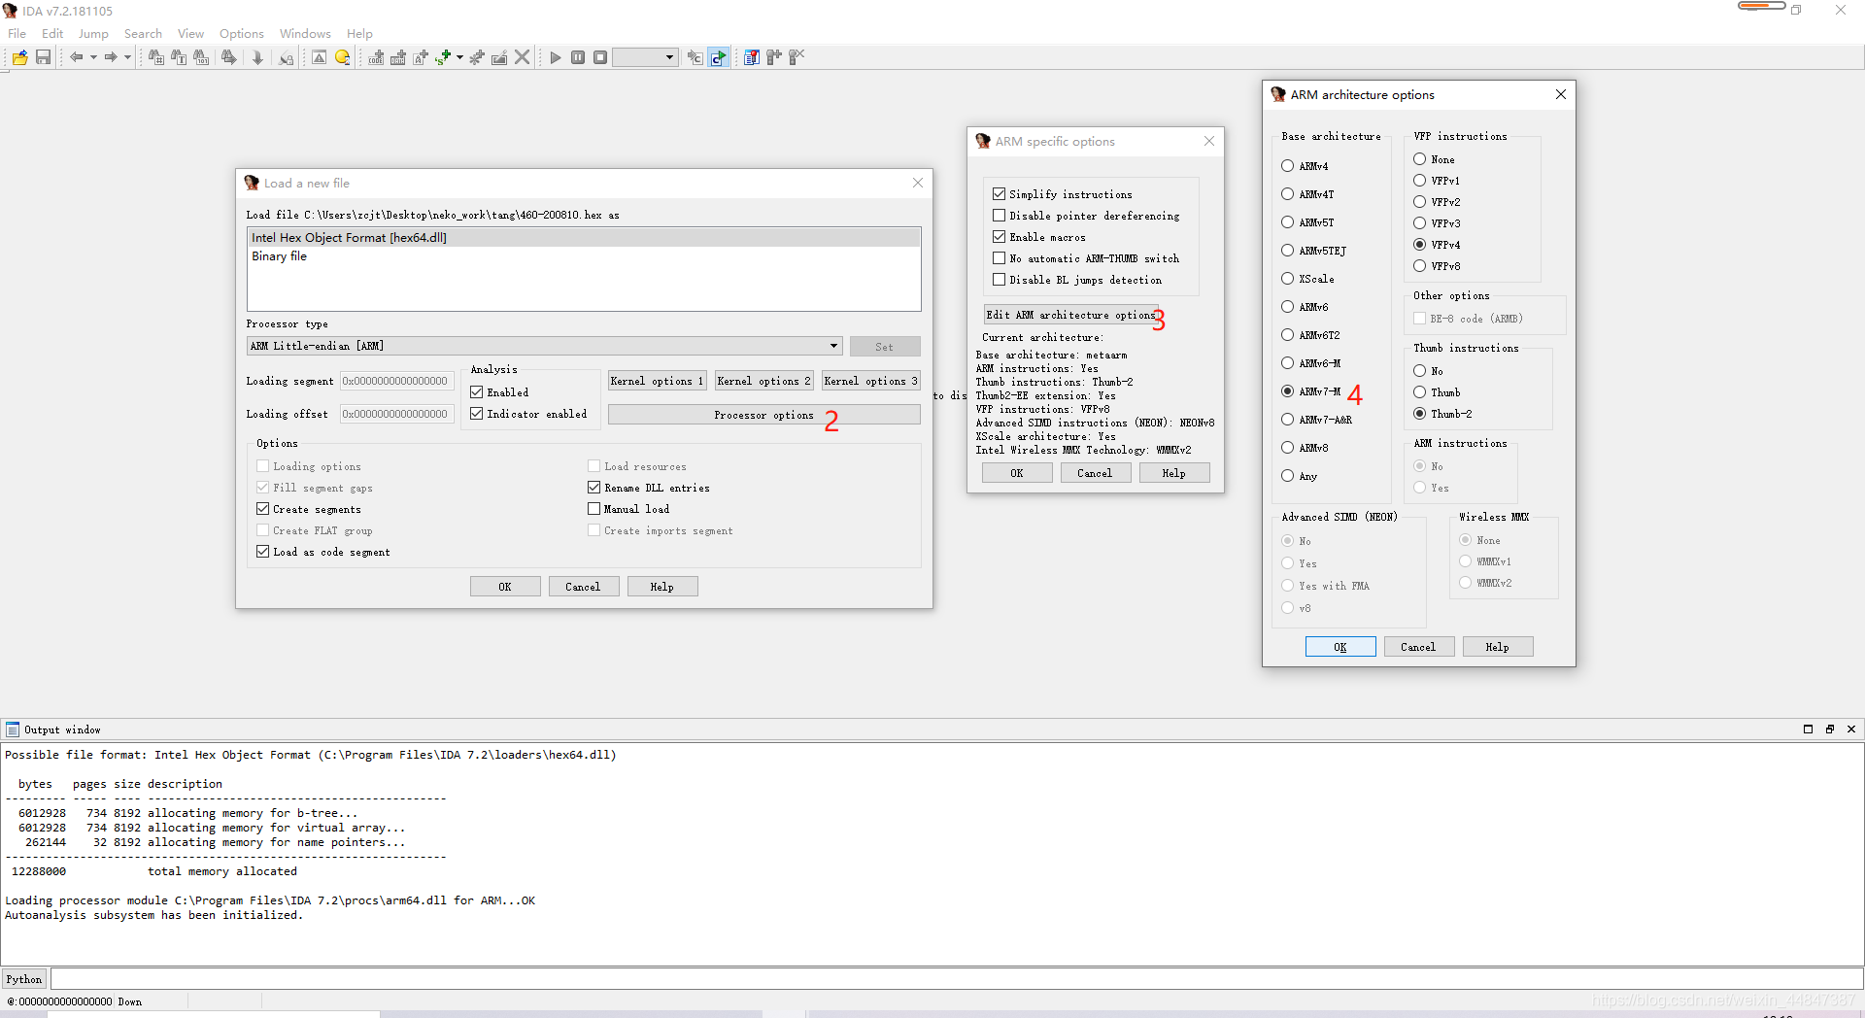Click the Python command input line
This screenshot has height=1018, width=1865.
click(956, 979)
